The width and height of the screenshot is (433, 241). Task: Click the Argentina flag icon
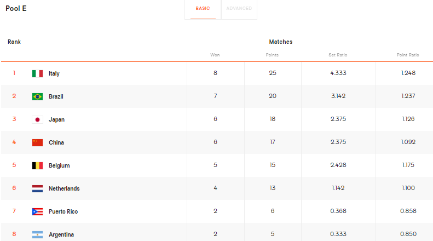[x=37, y=234]
